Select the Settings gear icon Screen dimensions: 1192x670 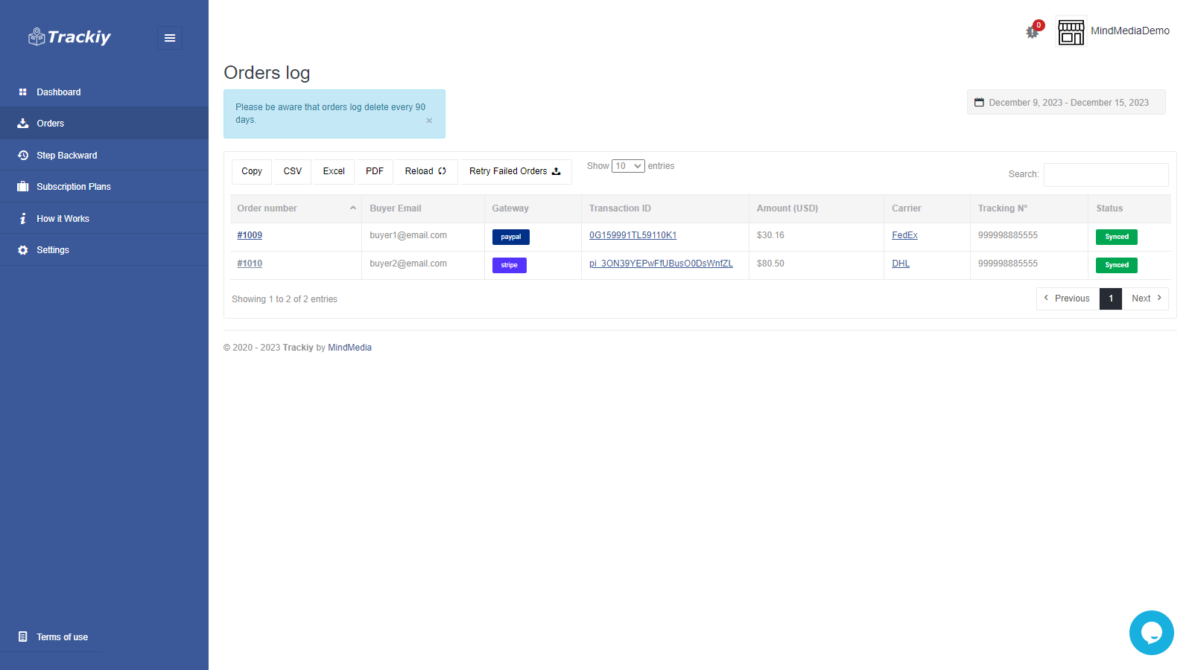23,249
